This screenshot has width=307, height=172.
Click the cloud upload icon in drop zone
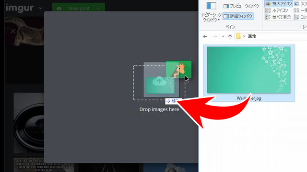coord(159,81)
